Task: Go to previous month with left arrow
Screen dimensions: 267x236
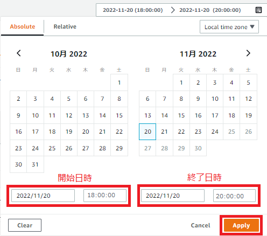Action: point(19,53)
